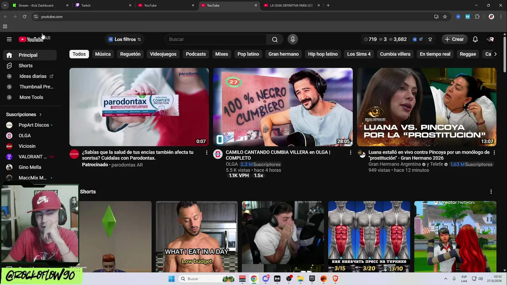507x285 pixels.
Task: Go to the YouTube logo home link
Action: (31, 39)
